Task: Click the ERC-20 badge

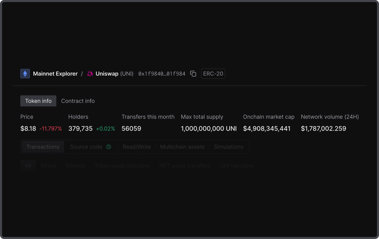Action: (x=213, y=74)
